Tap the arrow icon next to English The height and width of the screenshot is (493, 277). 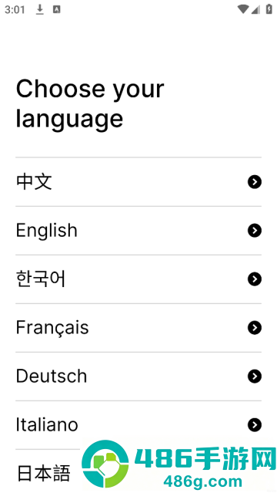tap(255, 231)
